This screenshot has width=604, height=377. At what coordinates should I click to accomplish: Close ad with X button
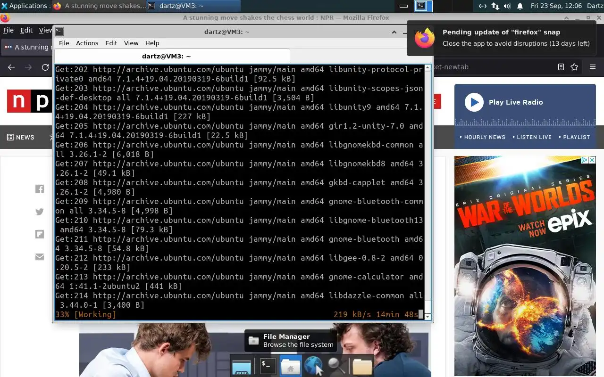coord(592,160)
